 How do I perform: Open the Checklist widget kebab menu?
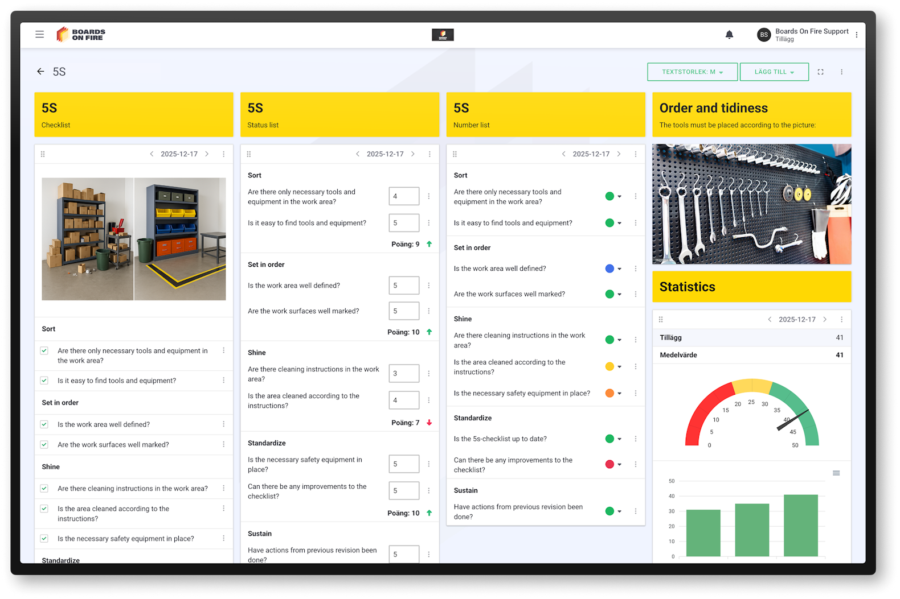[223, 154]
